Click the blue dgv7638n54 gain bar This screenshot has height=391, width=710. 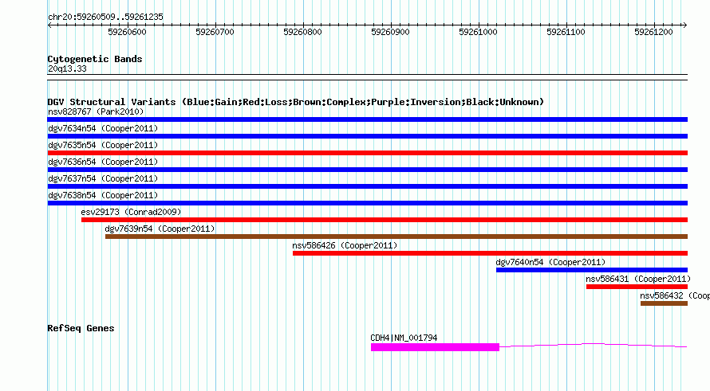pyautogui.click(x=367, y=203)
